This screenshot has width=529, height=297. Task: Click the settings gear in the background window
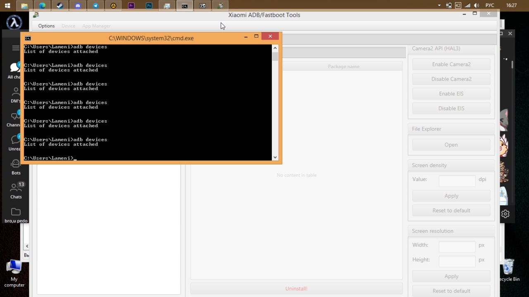click(x=505, y=214)
